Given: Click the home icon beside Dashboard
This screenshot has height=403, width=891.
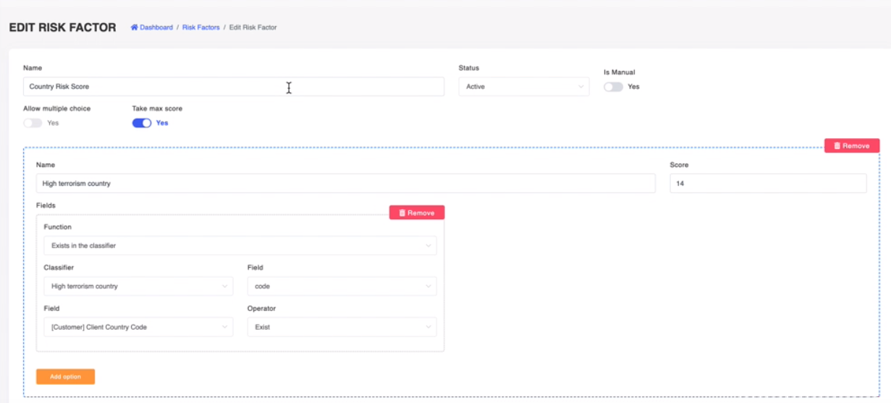Looking at the screenshot, I should click(134, 27).
